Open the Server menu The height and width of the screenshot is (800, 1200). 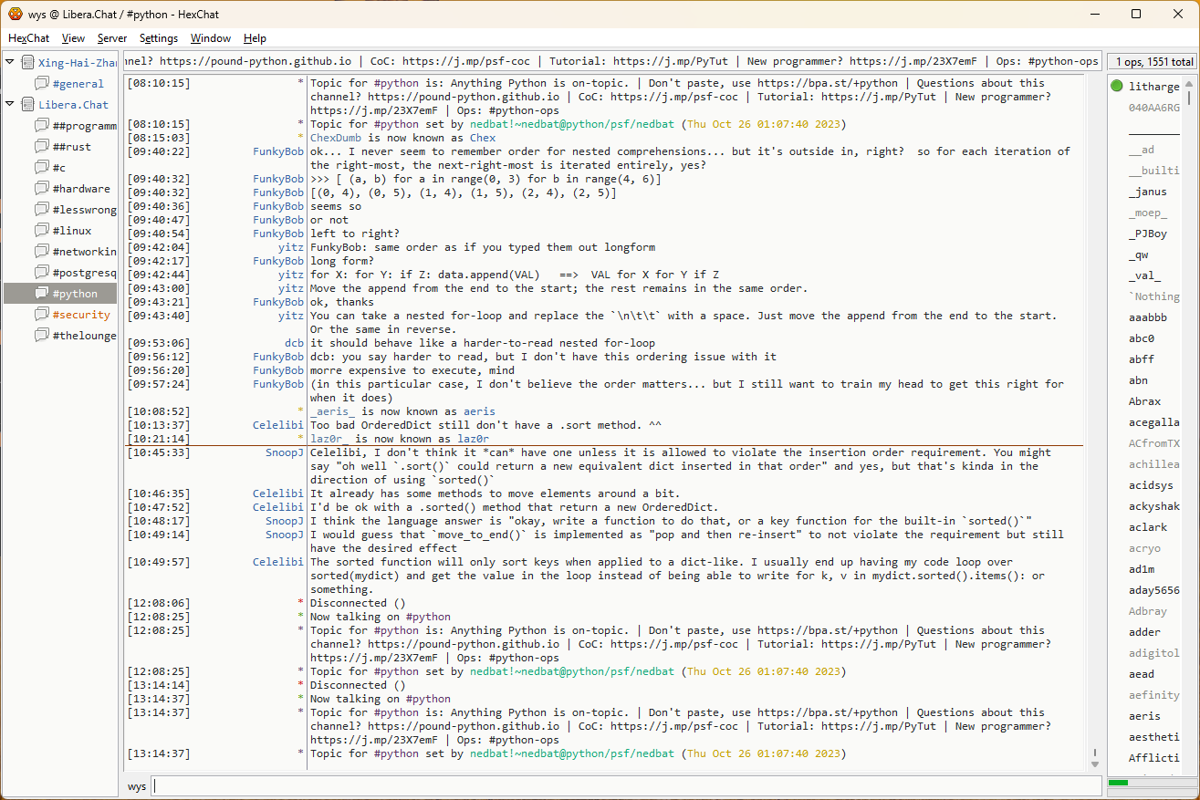112,38
